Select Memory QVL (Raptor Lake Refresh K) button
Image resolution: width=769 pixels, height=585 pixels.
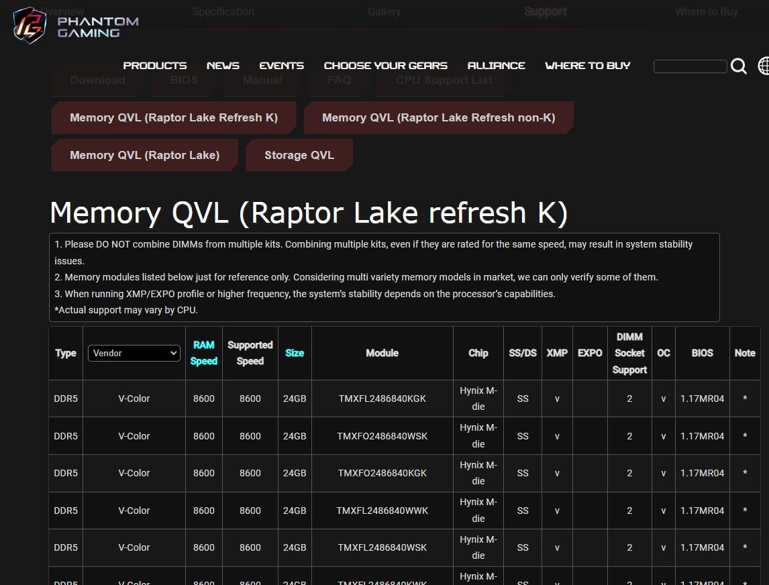tap(174, 117)
